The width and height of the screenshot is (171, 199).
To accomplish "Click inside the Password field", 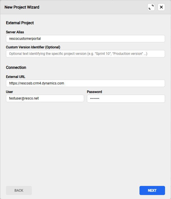I will tap(126, 98).
